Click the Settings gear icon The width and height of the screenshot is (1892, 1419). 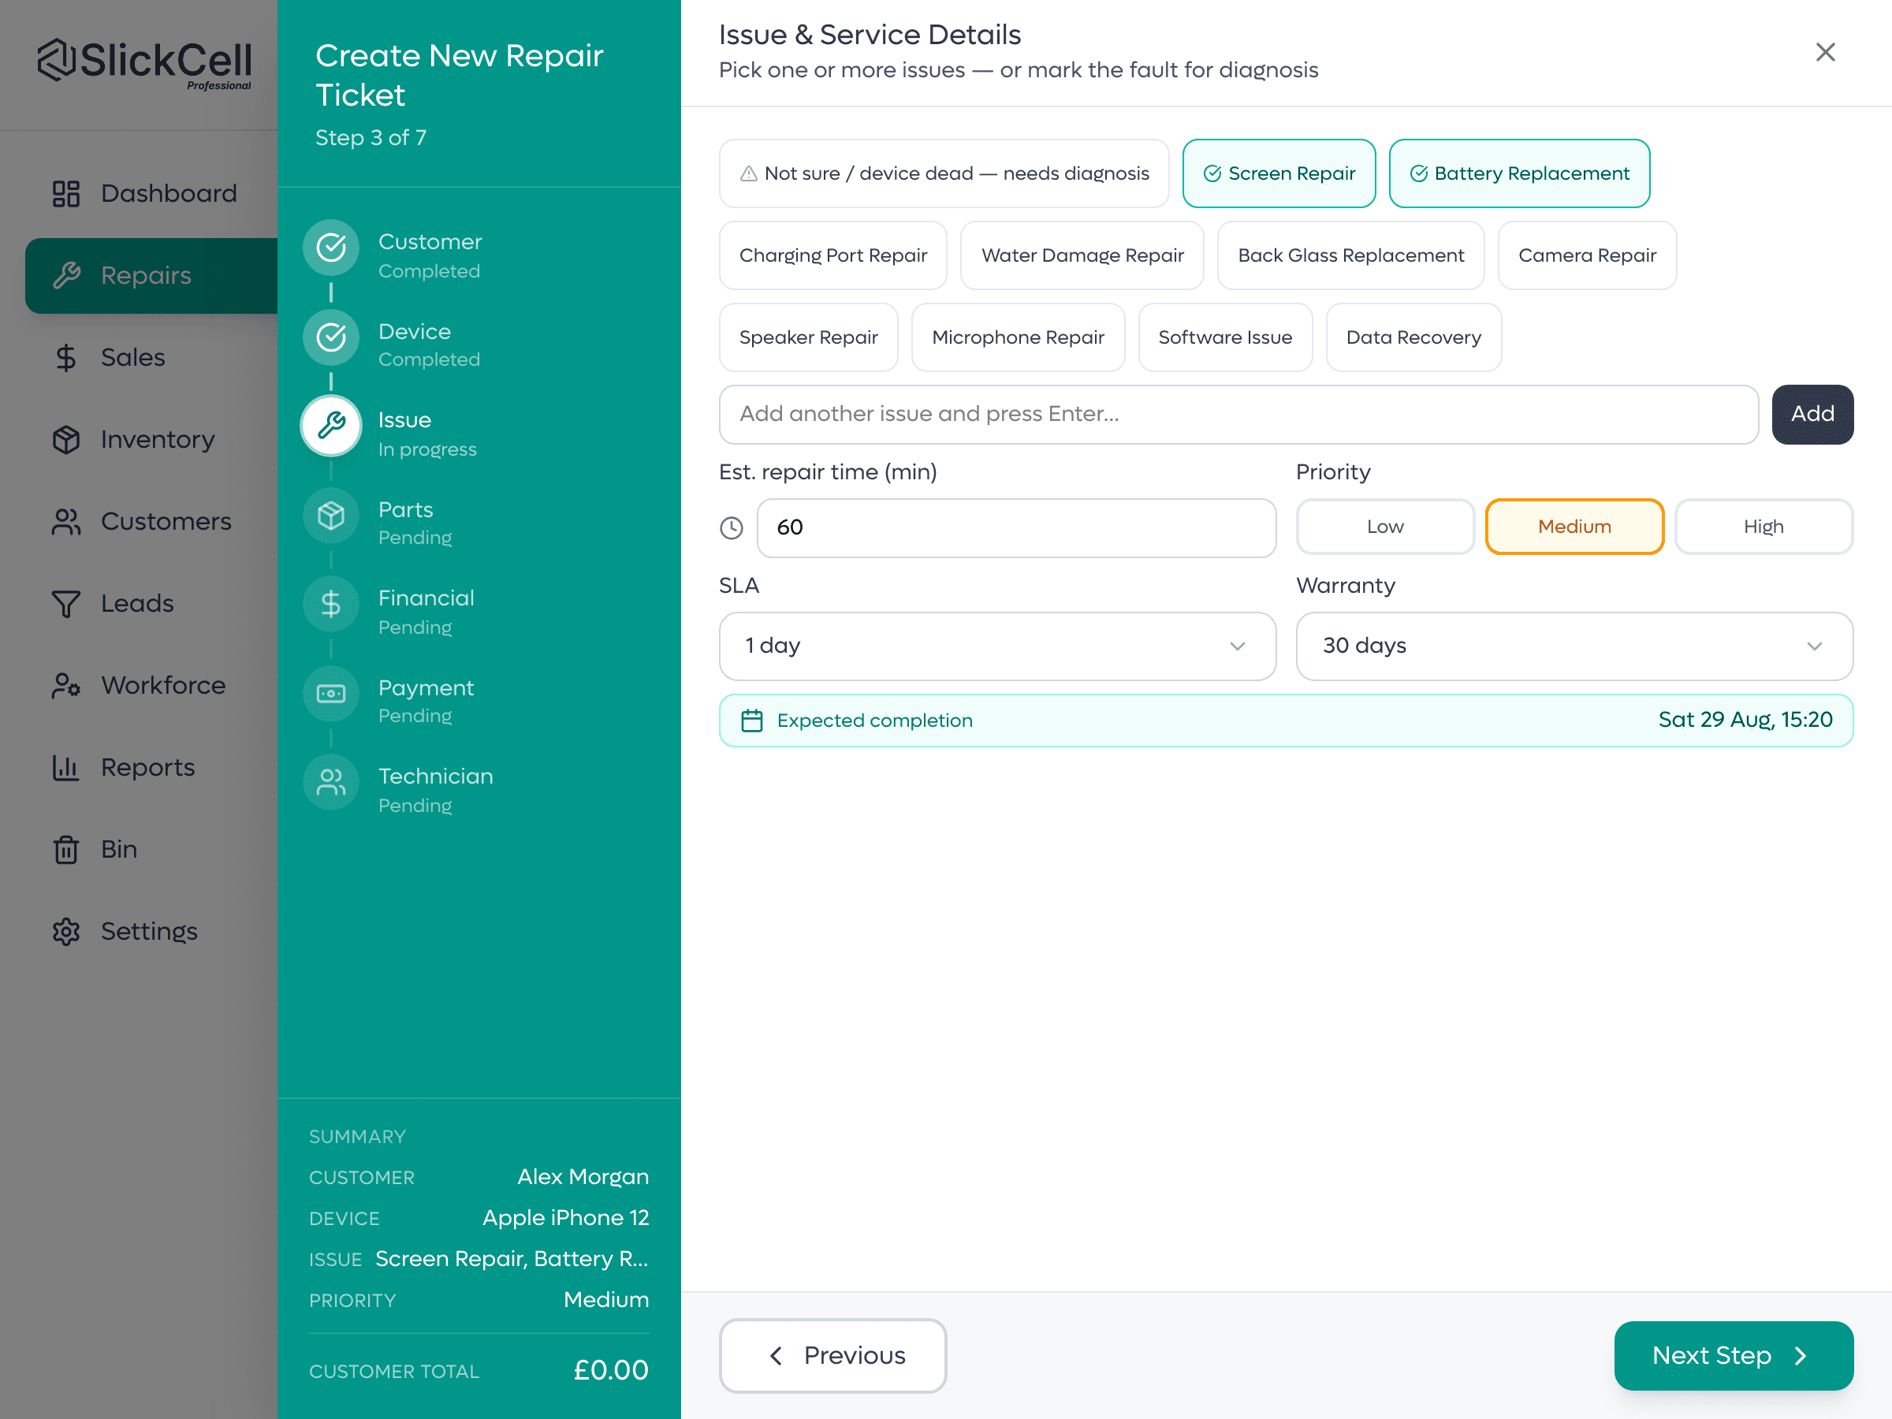66,932
